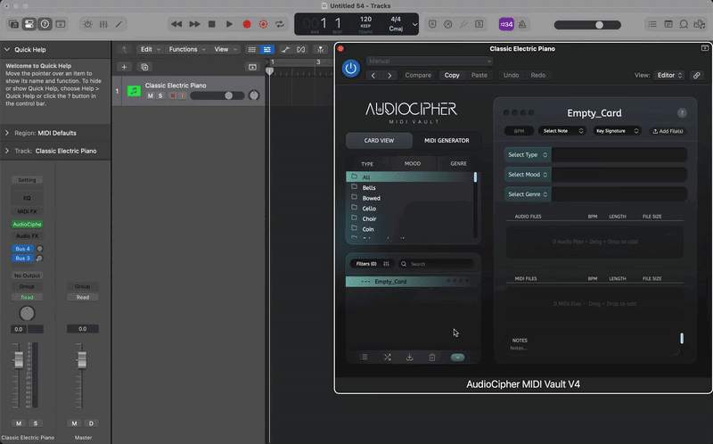Adjust the master volume slider in control bar

[x=587, y=25]
